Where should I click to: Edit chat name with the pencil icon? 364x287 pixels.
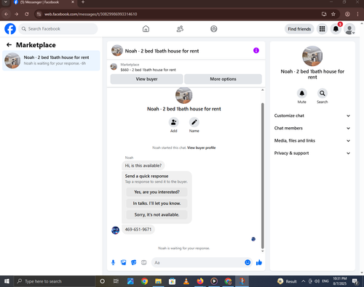[194, 122]
